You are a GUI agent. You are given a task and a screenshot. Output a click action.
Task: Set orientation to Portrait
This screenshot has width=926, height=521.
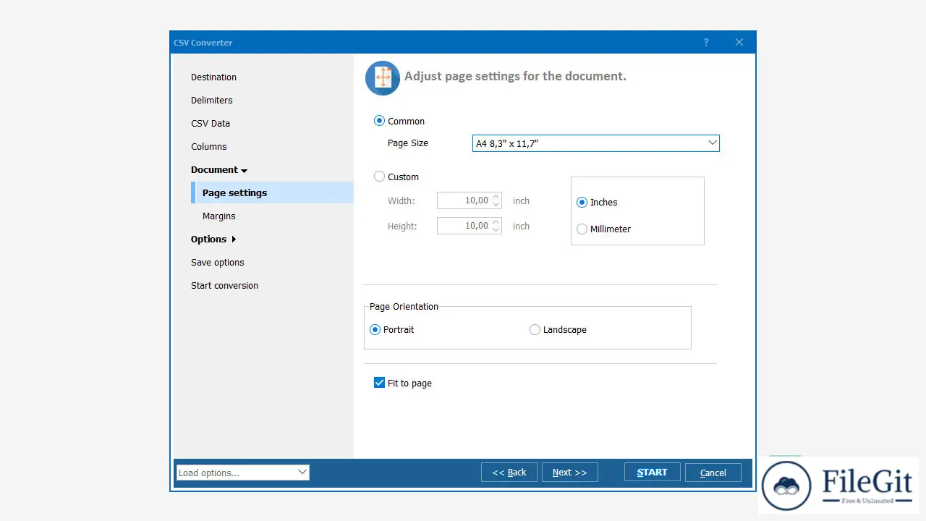[x=375, y=329]
